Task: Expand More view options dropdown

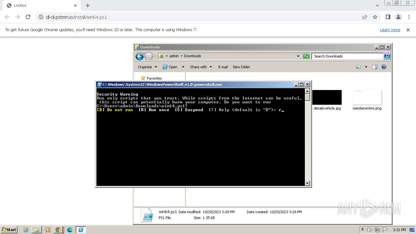Action: click(x=366, y=67)
